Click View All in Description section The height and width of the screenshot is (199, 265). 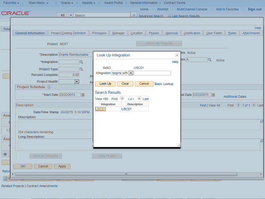coord(214,105)
